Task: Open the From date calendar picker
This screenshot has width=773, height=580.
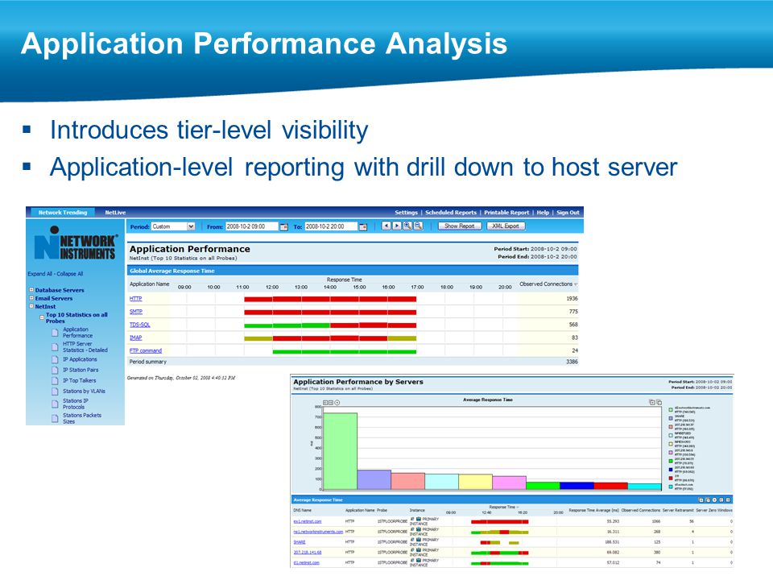Action: [284, 227]
